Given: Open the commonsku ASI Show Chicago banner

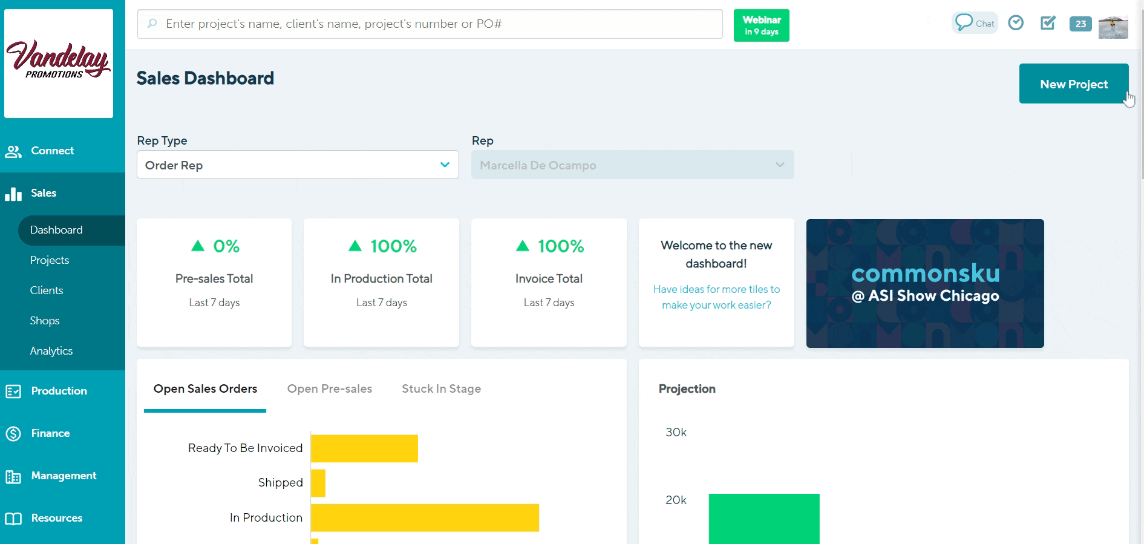Looking at the screenshot, I should [x=925, y=283].
